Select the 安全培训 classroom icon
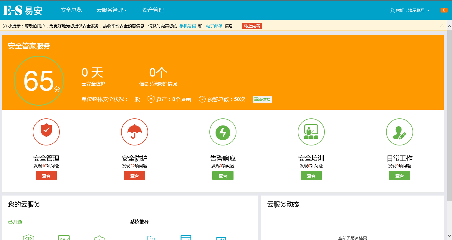This screenshot has width=452, height=240. click(311, 132)
